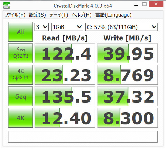Run the plain 4K test button

tap(20, 118)
